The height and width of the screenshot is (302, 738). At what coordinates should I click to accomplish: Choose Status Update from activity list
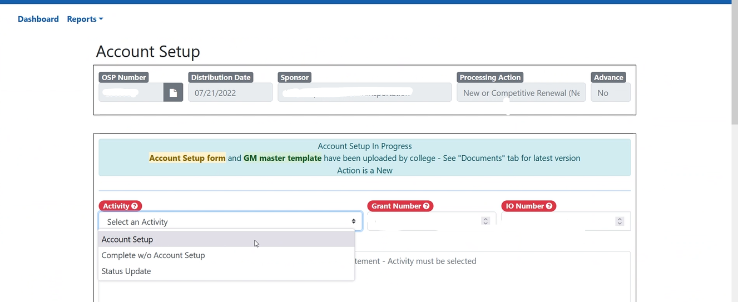tap(226, 271)
